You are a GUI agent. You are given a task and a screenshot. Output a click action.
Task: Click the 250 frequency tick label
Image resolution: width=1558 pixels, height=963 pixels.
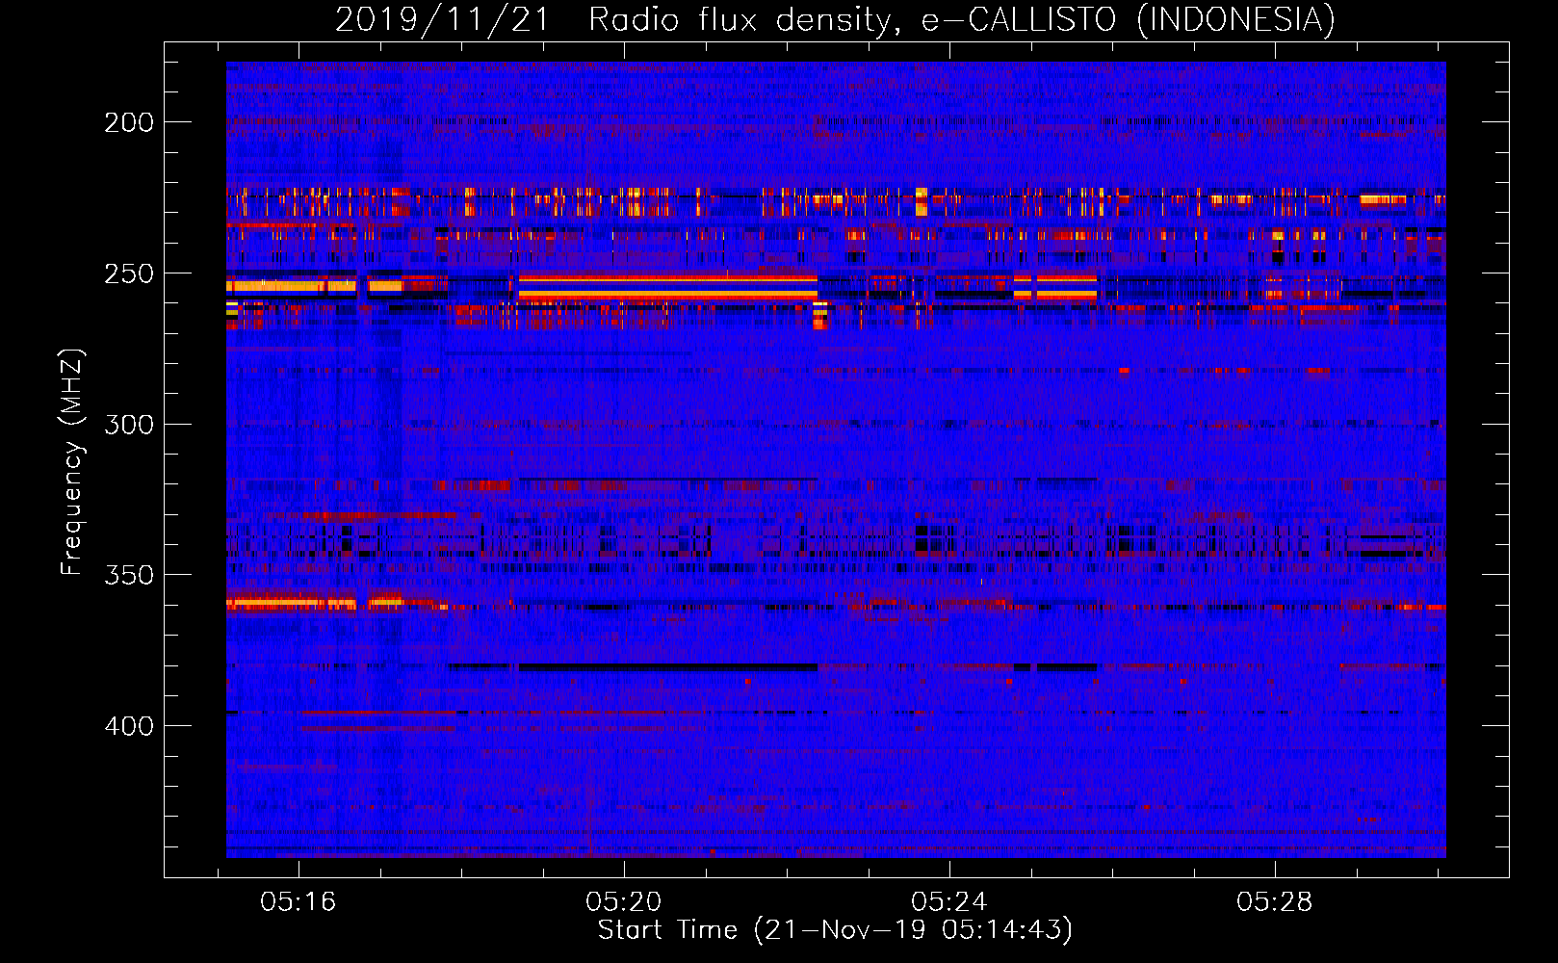[129, 273]
